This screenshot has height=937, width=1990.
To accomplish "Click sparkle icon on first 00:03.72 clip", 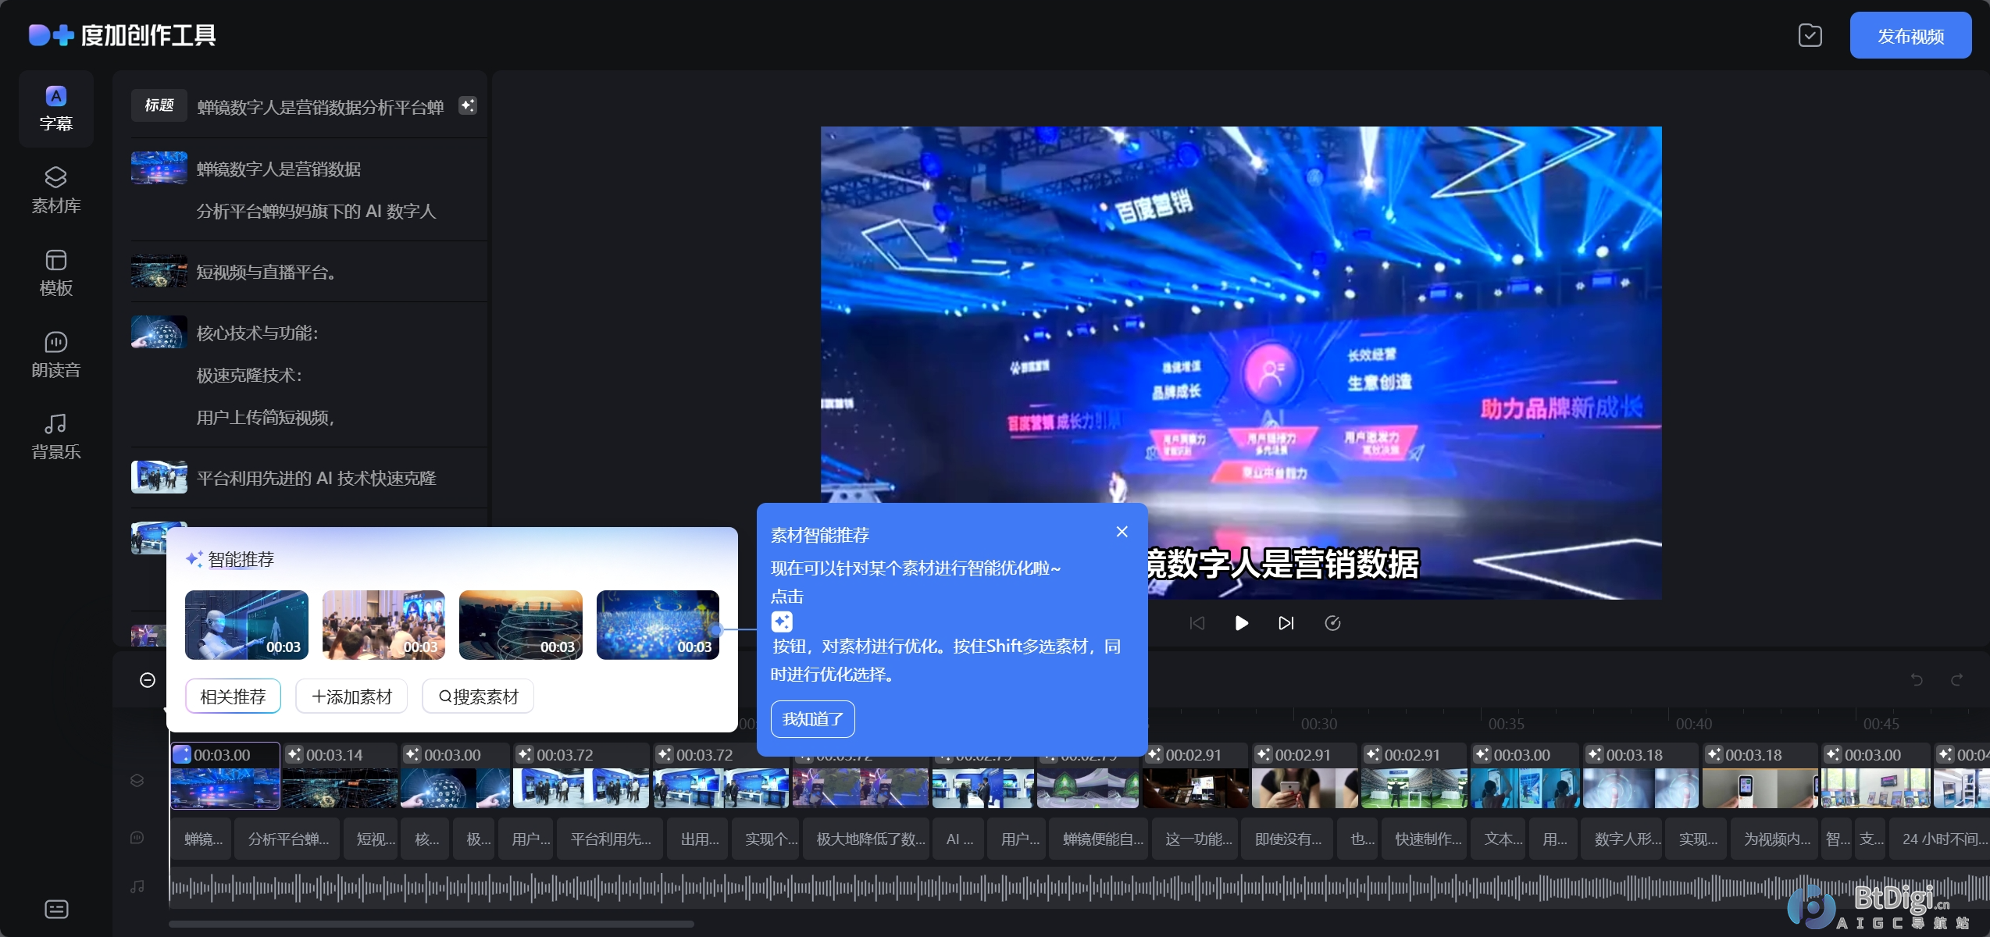I will [x=524, y=755].
